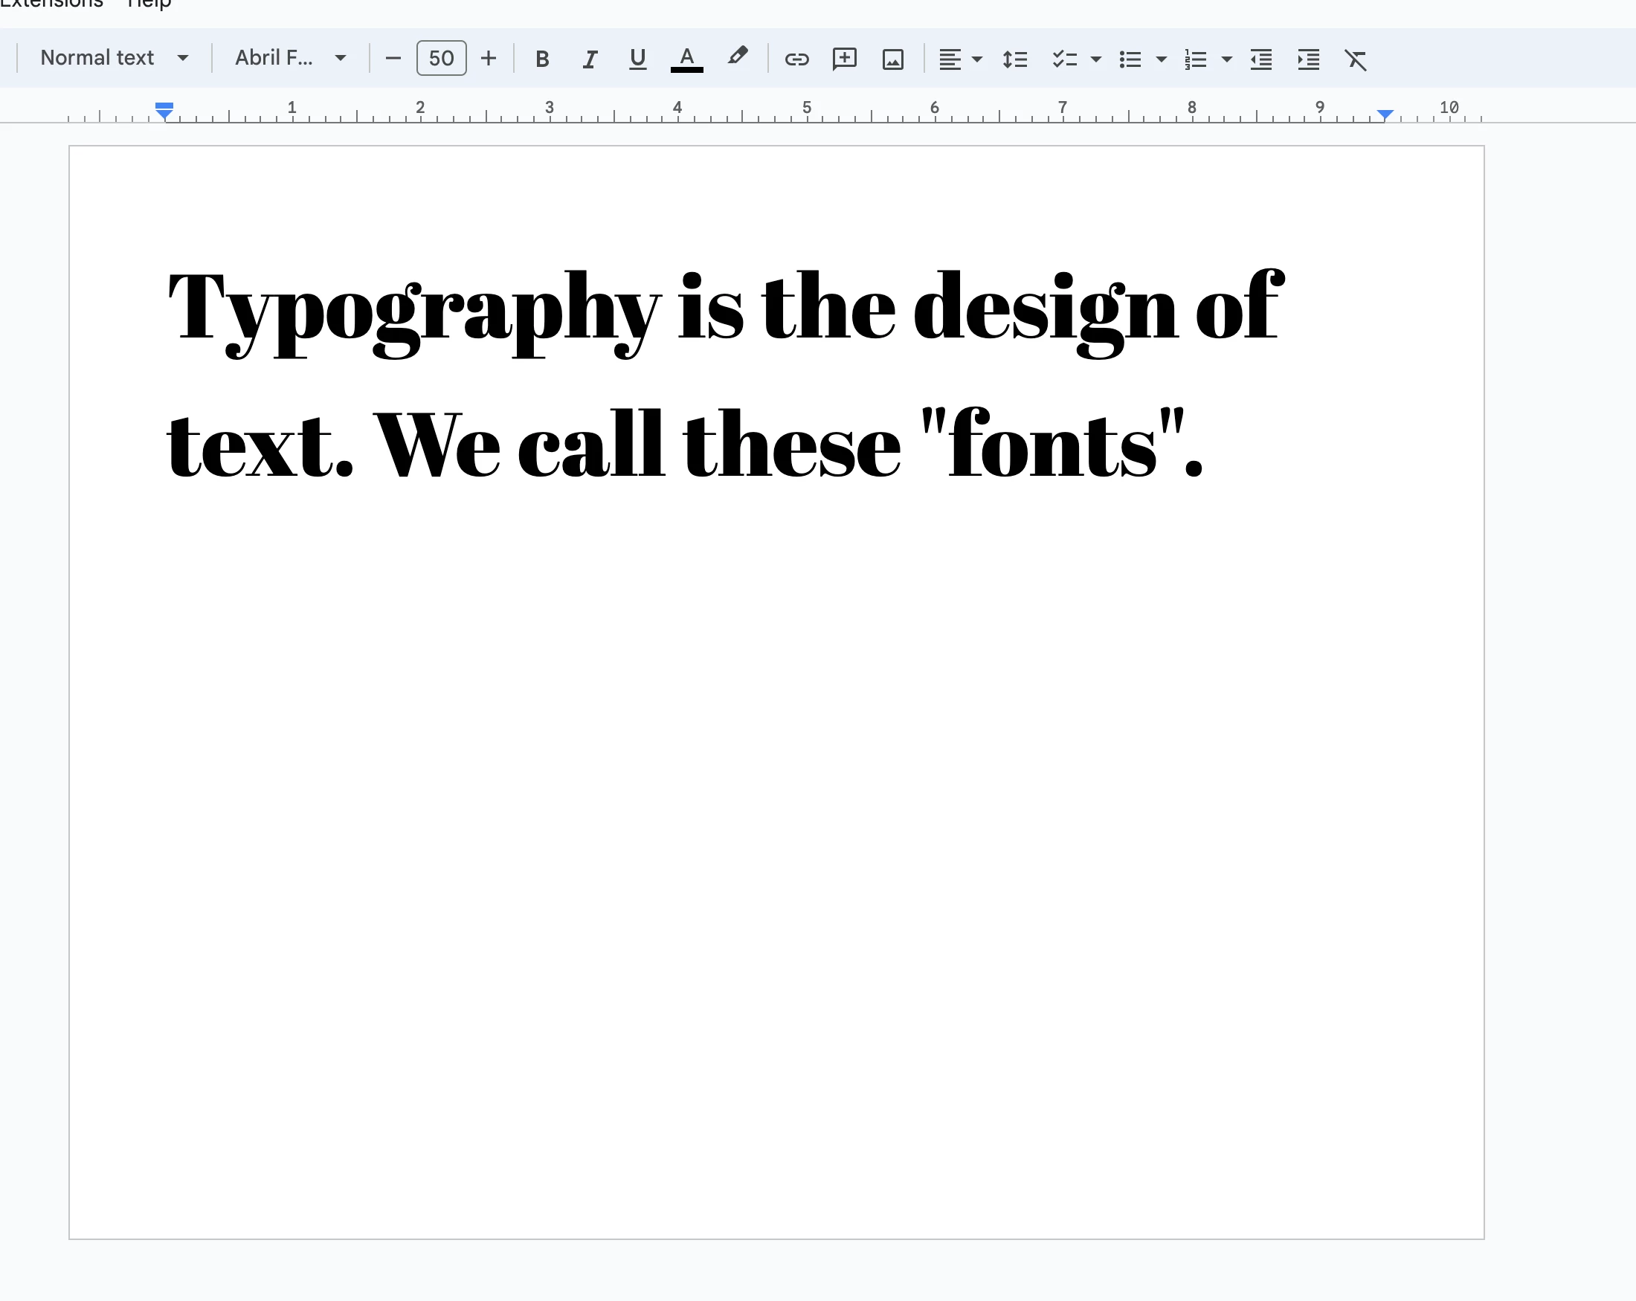Open the Extensions menu
This screenshot has height=1301, width=1636.
[x=51, y=4]
